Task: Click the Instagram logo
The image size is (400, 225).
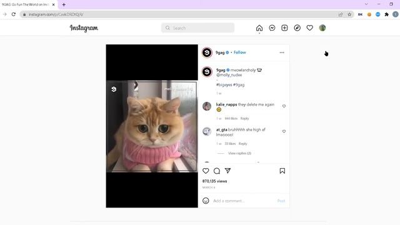Action: (x=84, y=28)
